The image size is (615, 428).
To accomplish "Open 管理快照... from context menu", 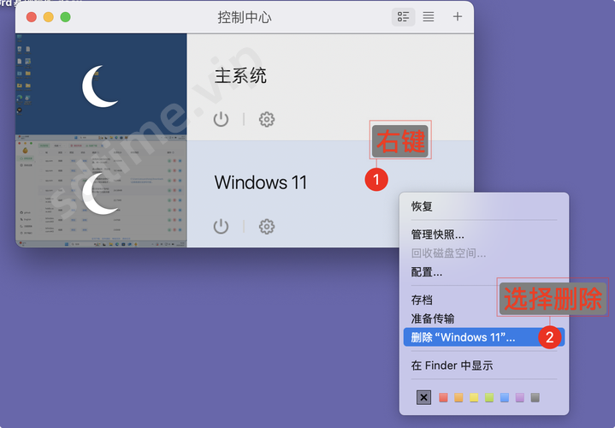I will (x=437, y=235).
